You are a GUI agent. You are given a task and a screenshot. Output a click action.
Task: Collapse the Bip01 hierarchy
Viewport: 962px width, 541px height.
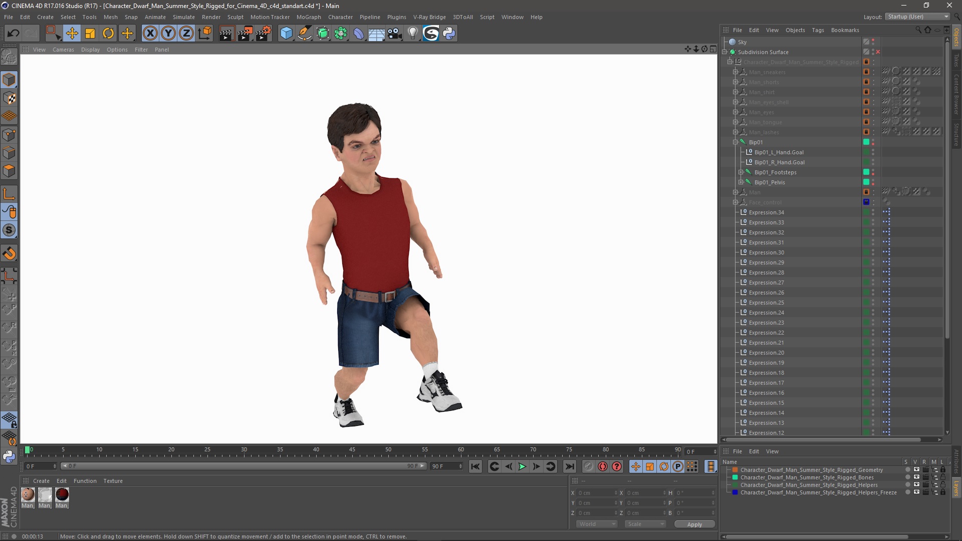[x=736, y=142]
